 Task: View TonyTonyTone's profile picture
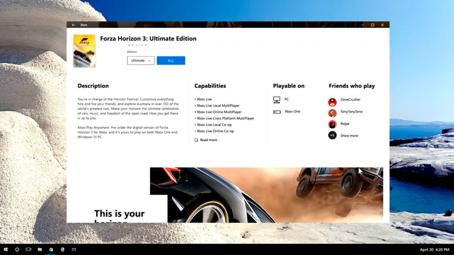331,113
